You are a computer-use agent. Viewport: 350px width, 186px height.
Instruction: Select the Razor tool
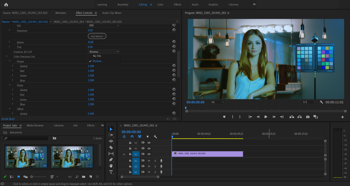tap(111, 147)
